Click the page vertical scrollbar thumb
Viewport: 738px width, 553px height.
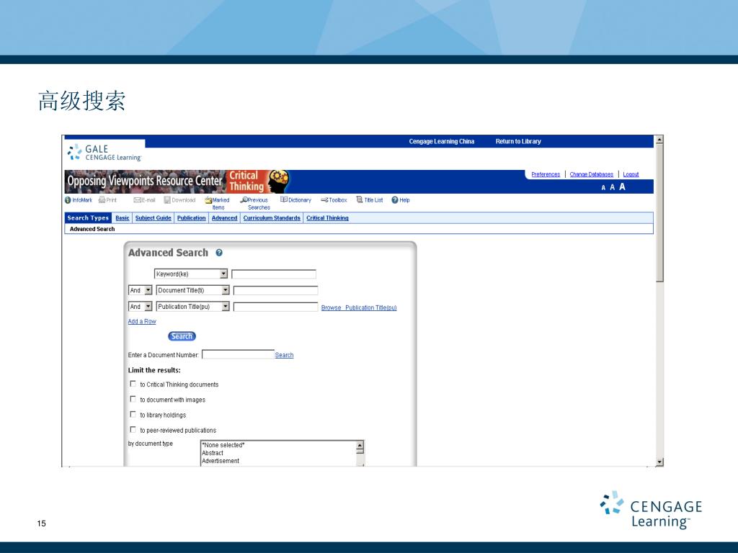pos(659,213)
